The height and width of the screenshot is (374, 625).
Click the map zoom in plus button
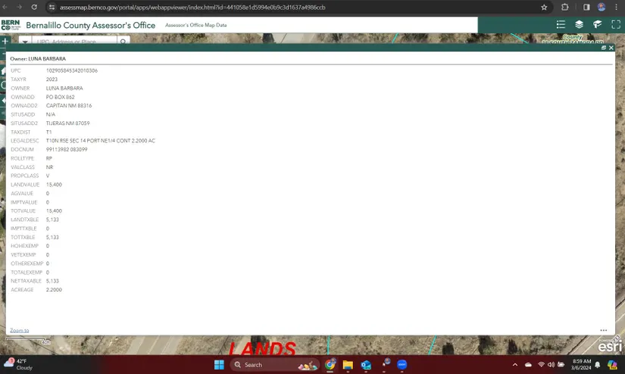coord(5,42)
